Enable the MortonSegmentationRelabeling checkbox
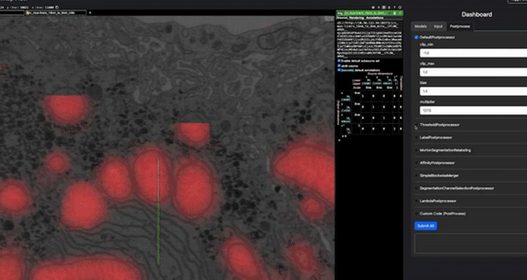This screenshot has height=280, width=527. click(416, 150)
